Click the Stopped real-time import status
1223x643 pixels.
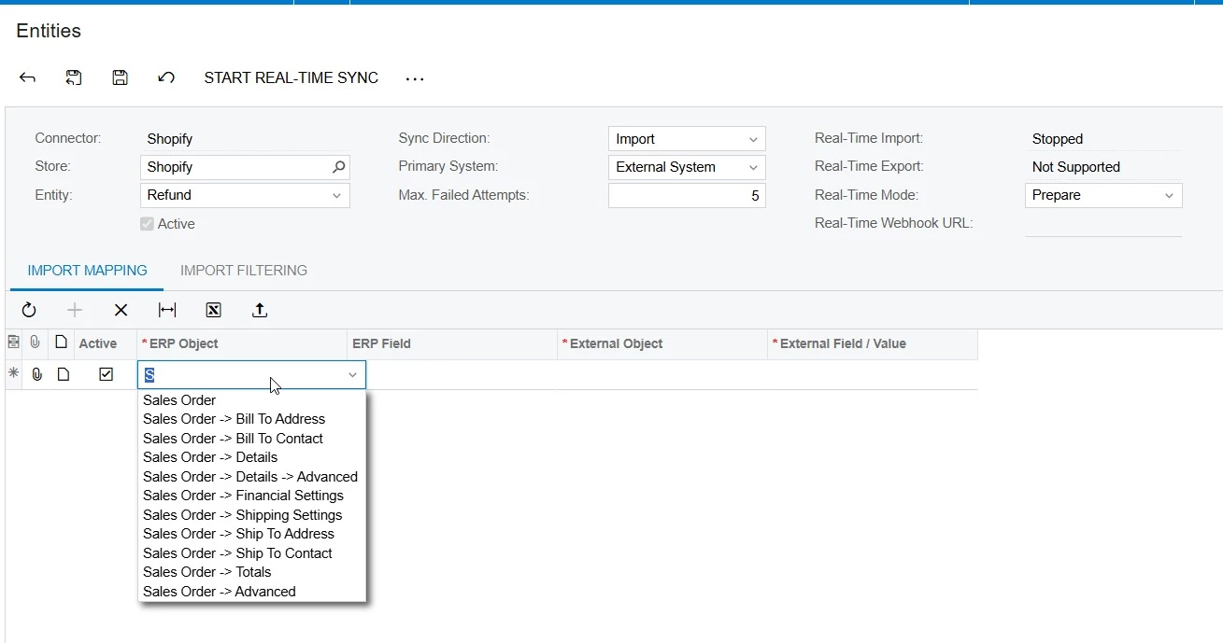click(x=1058, y=139)
